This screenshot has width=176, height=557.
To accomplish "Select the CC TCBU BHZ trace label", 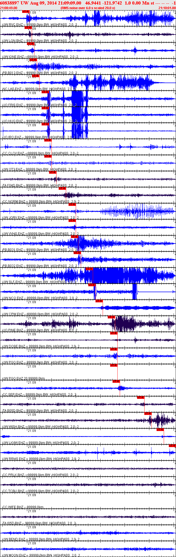I will click(x=41, y=491).
